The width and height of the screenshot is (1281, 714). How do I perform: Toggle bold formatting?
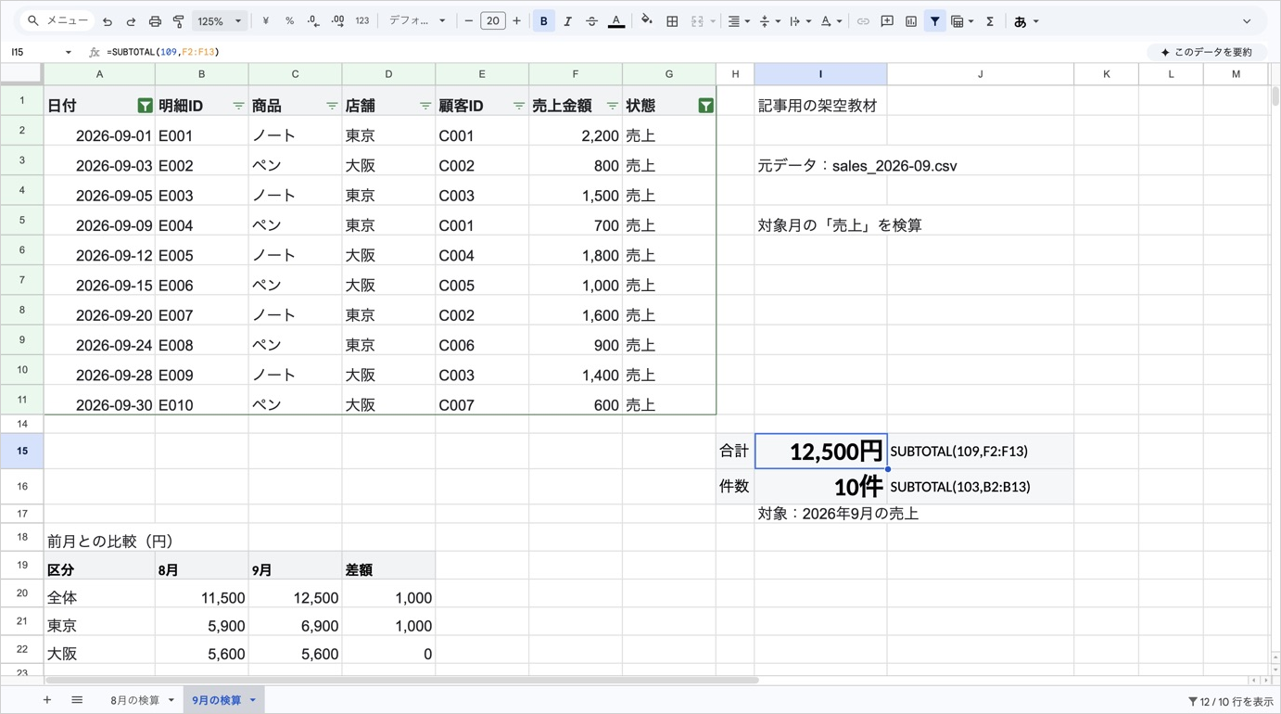tap(544, 21)
